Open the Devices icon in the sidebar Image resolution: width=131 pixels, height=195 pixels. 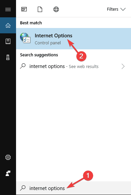click(8, 57)
